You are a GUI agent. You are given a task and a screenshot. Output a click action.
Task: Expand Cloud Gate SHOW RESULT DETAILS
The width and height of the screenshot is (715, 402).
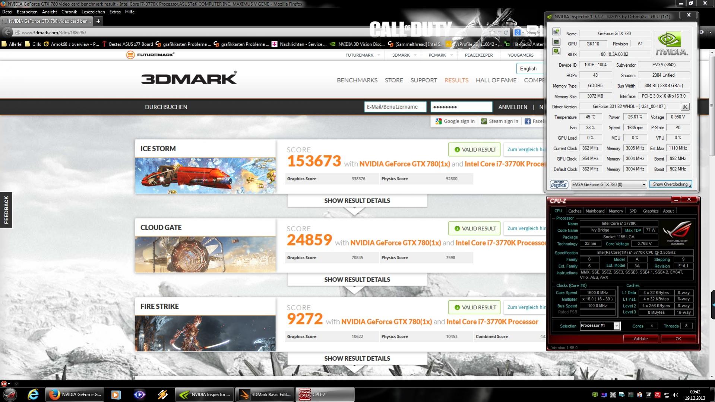[x=357, y=279]
